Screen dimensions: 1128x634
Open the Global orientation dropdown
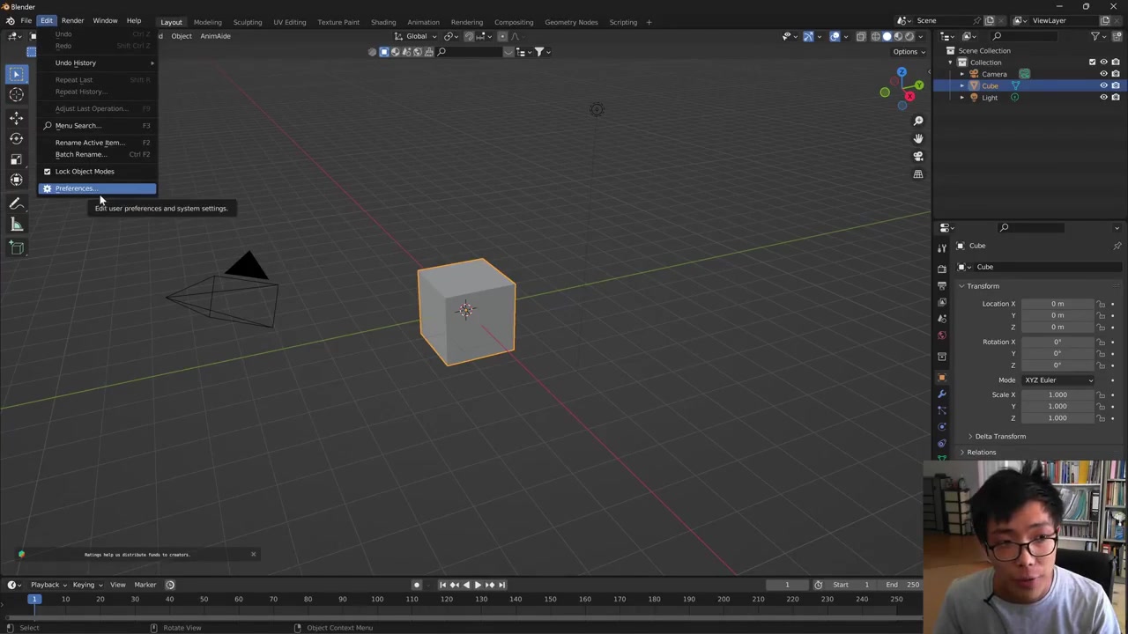[416, 36]
